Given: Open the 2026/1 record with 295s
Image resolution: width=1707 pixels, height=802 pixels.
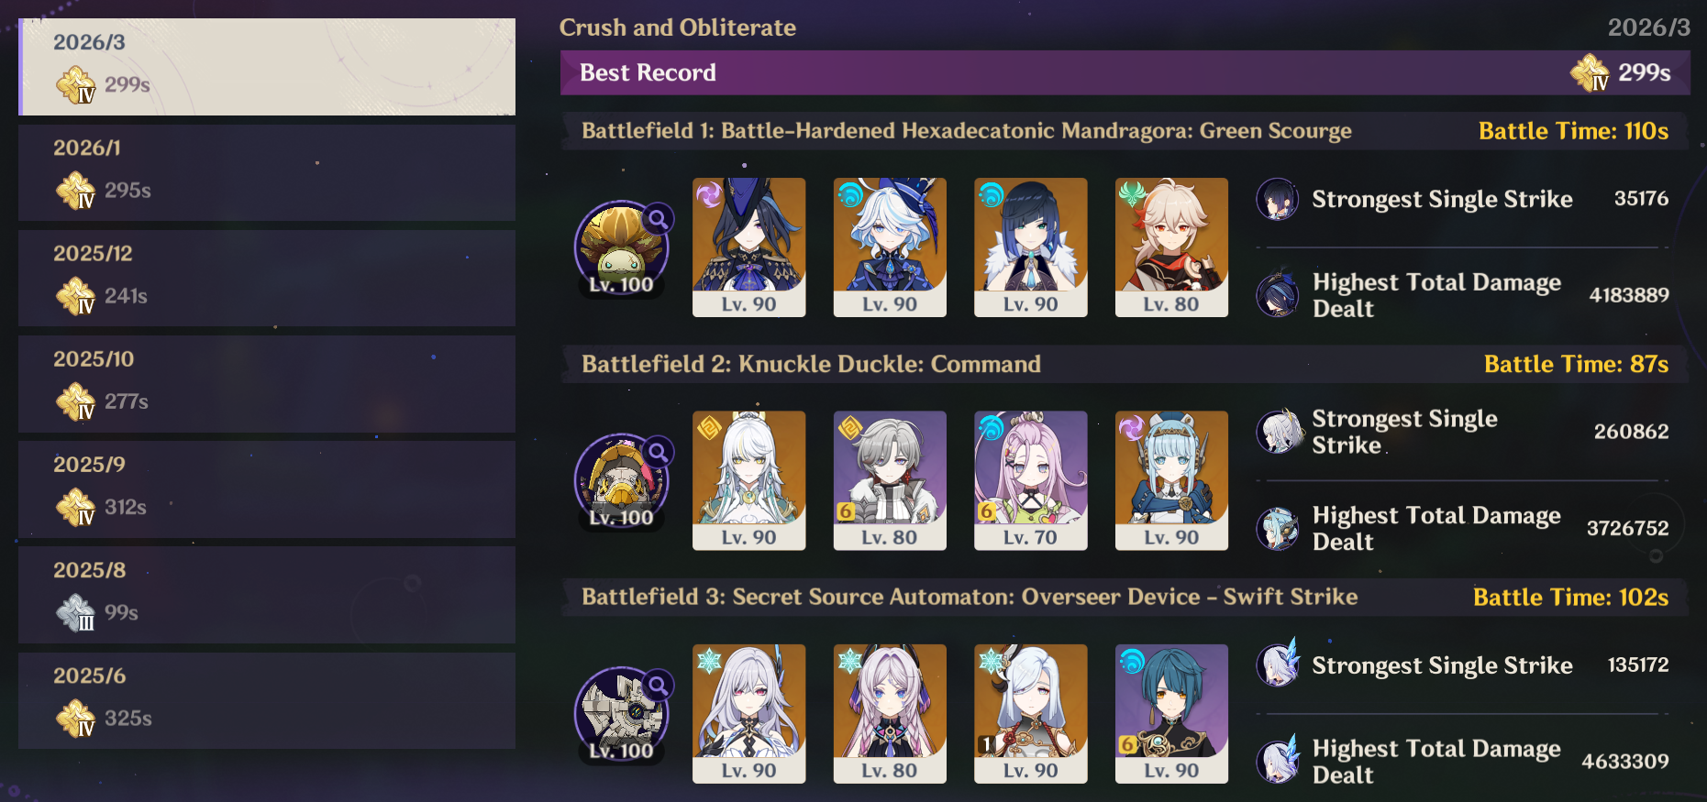Looking at the screenshot, I should 267,172.
